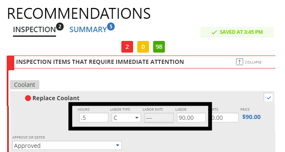Click the blue badge on Summary tab
Screen dimensions: 285x152
[111, 26]
